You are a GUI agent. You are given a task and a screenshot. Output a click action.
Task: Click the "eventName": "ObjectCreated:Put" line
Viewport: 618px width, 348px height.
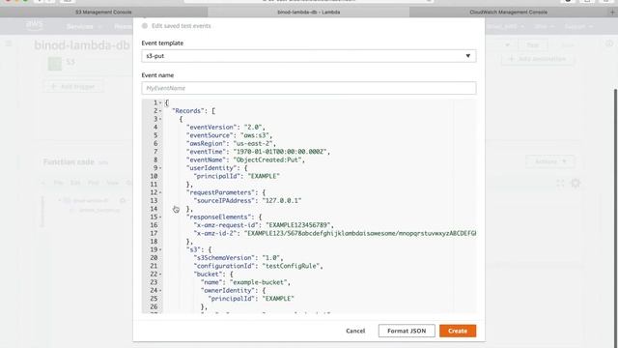point(245,159)
